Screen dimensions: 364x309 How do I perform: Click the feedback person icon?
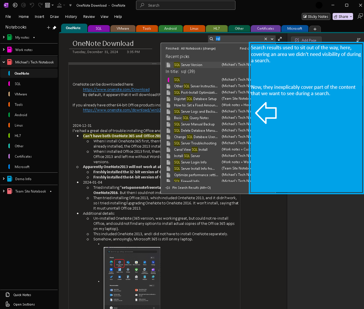point(360,16)
